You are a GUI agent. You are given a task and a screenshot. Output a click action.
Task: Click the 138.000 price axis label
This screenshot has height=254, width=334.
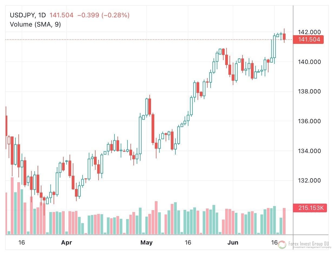point(309,92)
